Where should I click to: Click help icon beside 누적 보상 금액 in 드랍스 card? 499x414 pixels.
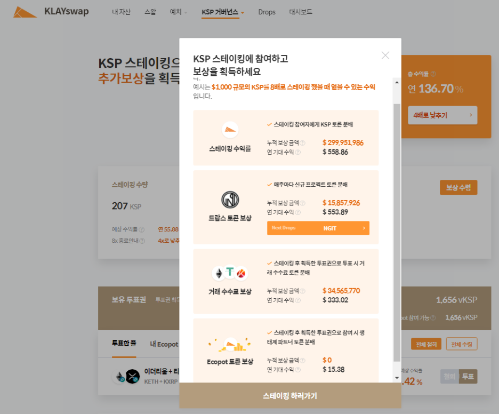click(303, 203)
